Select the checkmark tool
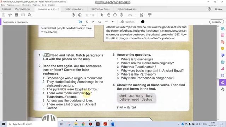The width and height of the screenshot is (226, 127). tap(93, 22)
